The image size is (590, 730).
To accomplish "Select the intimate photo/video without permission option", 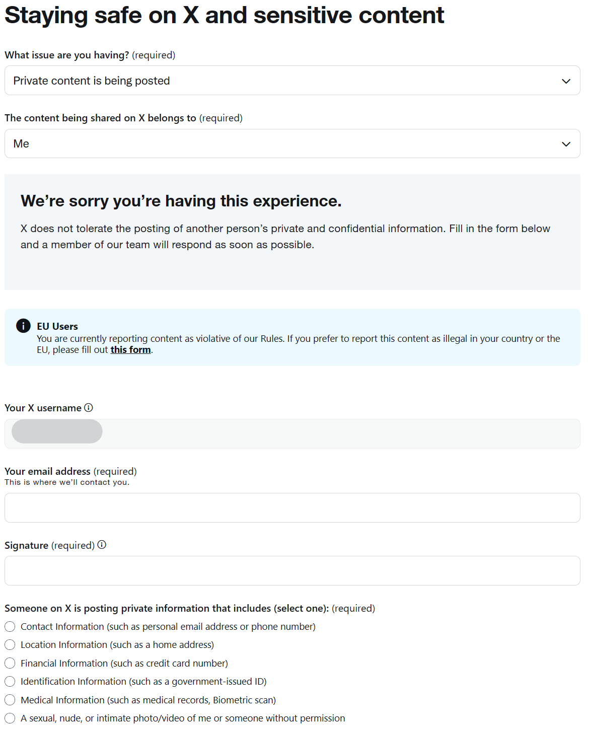I will [x=10, y=718].
